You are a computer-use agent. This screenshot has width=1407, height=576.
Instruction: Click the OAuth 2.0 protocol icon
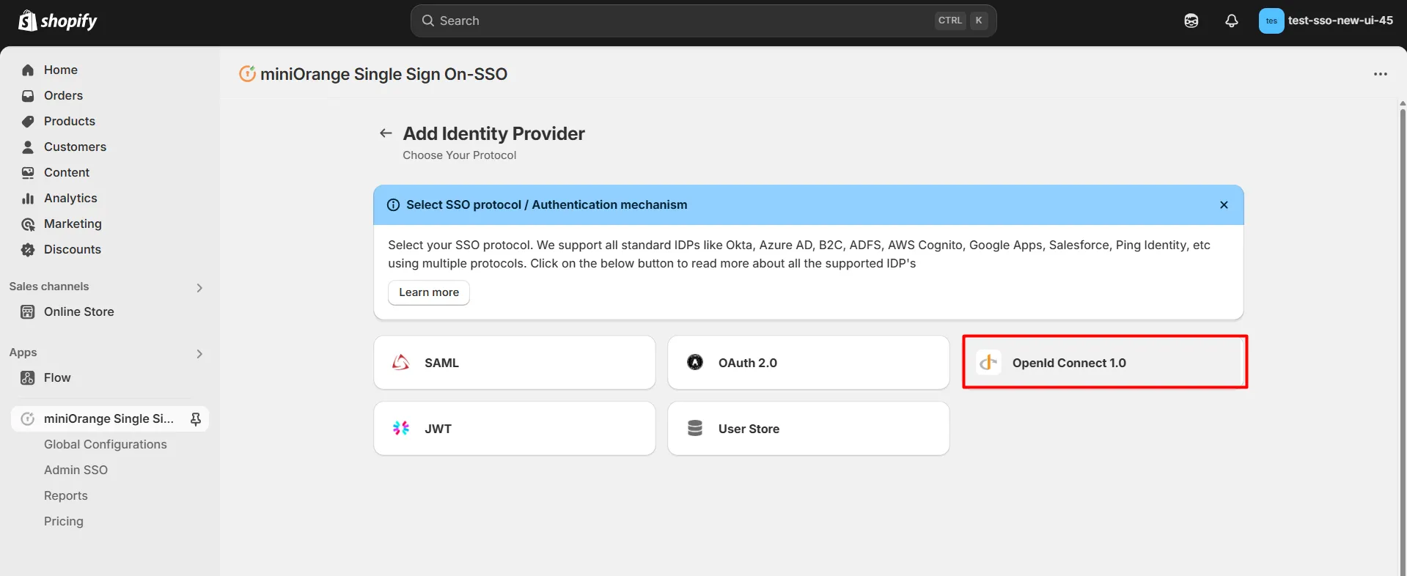(x=695, y=362)
